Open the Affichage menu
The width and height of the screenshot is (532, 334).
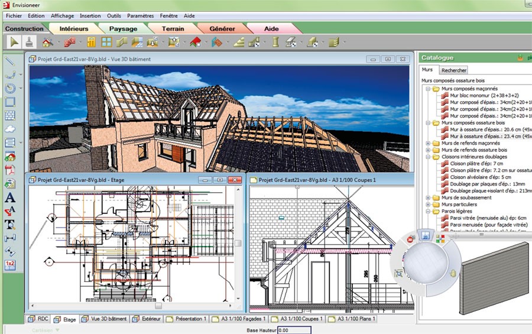(x=62, y=16)
